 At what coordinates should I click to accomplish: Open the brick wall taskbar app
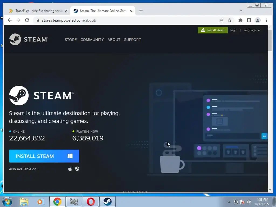(74, 202)
